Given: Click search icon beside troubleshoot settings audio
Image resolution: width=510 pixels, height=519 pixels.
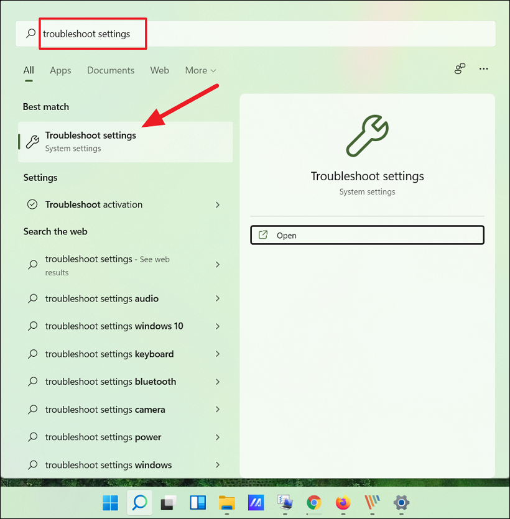Looking at the screenshot, I should (32, 298).
